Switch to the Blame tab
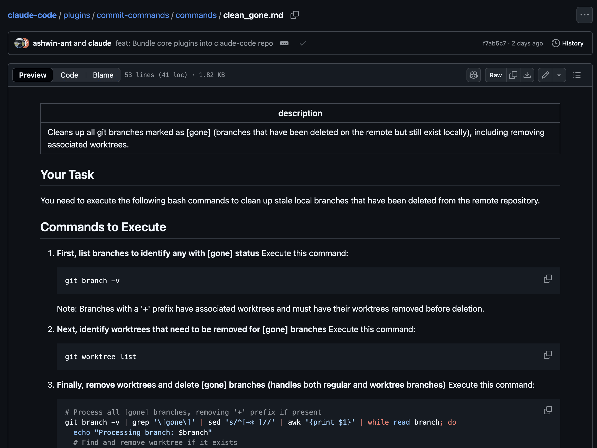The width and height of the screenshot is (597, 448). (x=103, y=75)
